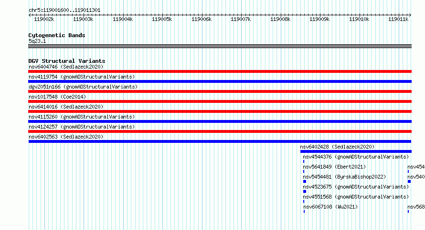Select the small blue mark under nsv5641849
This screenshot has height=230, width=425.
coord(304,171)
